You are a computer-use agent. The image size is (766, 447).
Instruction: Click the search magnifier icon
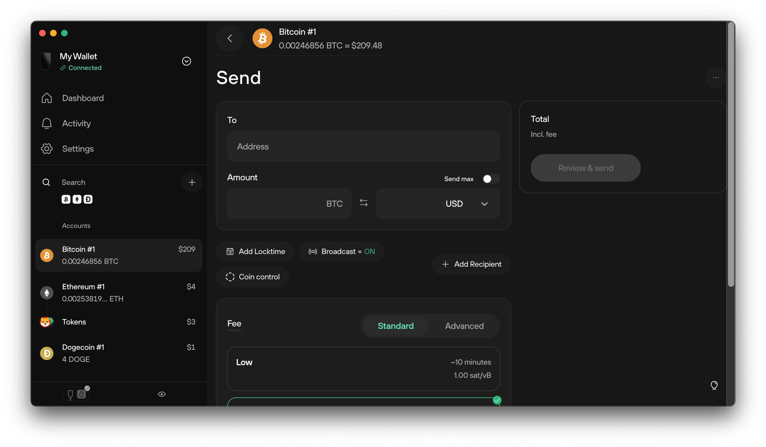46,182
